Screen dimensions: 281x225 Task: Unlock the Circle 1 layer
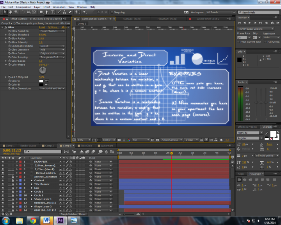click(13, 192)
